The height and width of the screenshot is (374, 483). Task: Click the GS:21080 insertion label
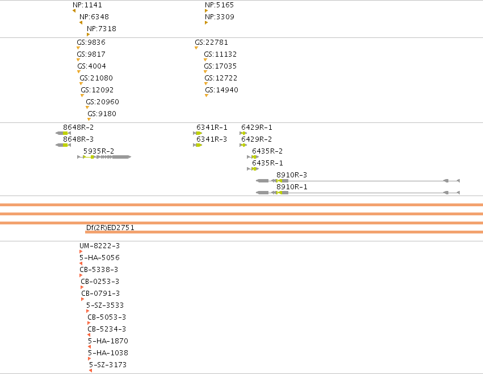96,78
